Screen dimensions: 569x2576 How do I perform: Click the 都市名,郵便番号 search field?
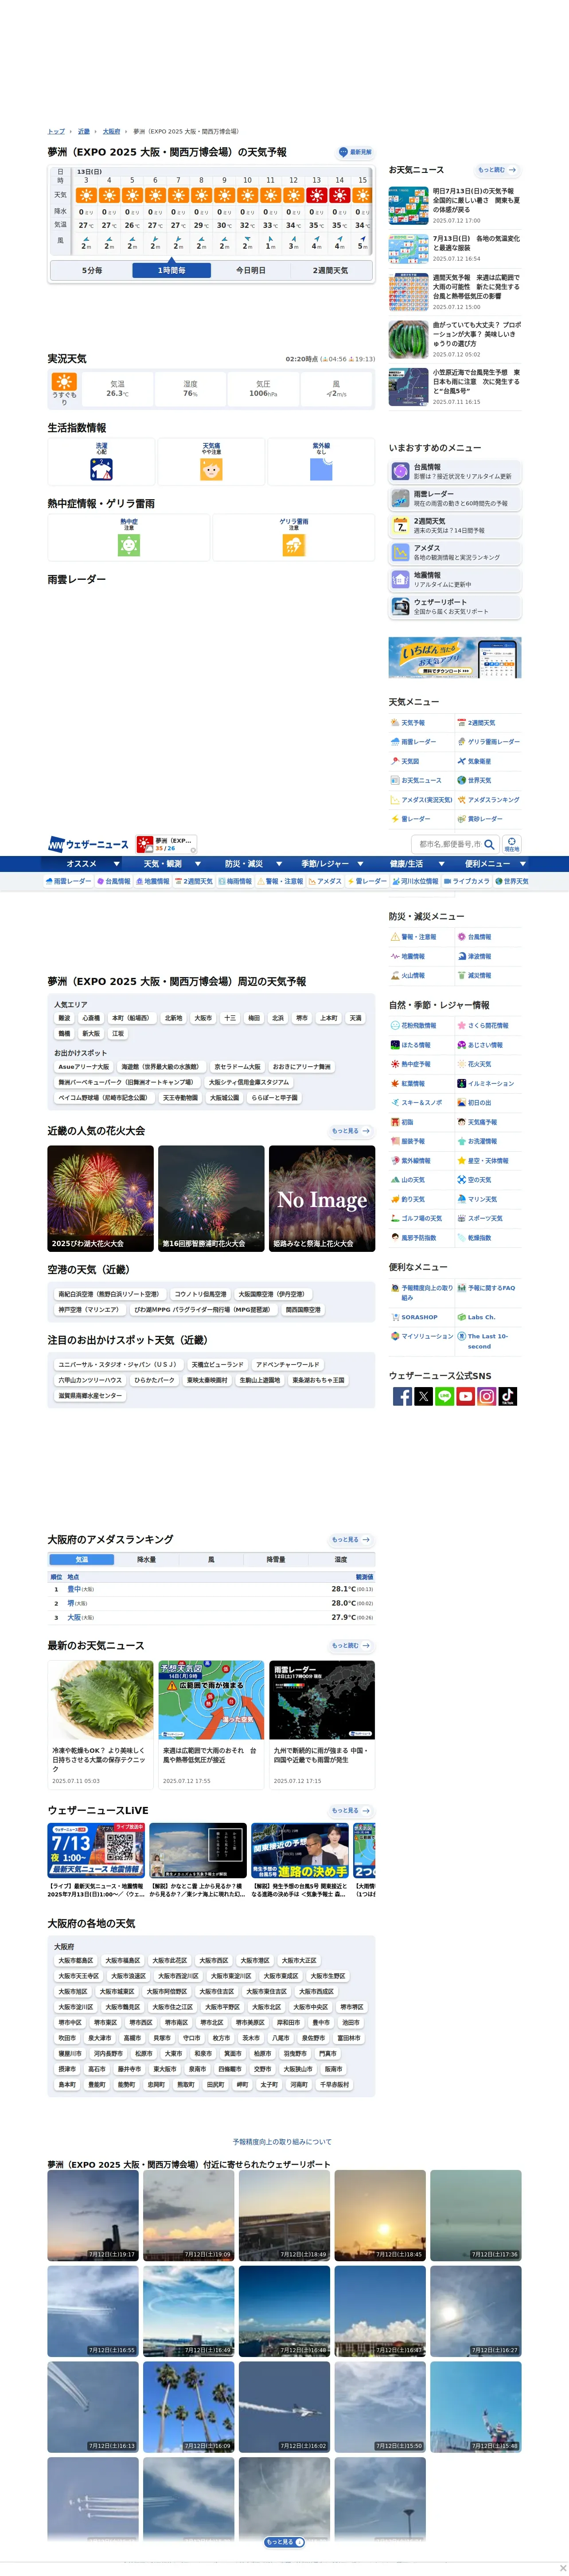click(x=449, y=844)
